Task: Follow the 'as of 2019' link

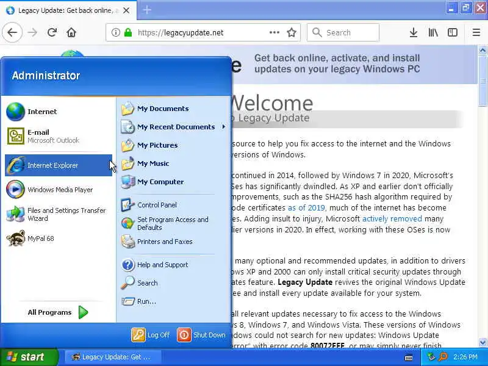Action: [x=306, y=207]
